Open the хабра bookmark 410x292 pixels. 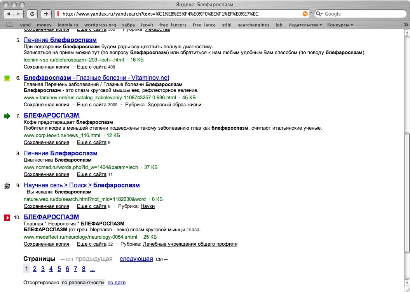click(x=128, y=25)
